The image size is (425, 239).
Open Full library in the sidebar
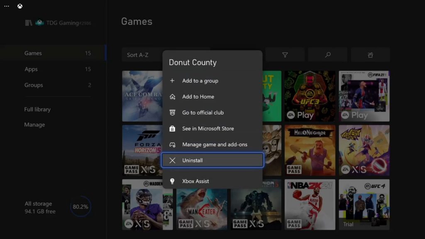click(37, 109)
